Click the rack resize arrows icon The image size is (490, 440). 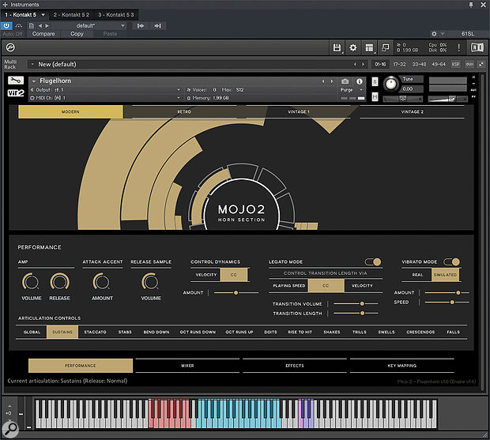click(481, 64)
